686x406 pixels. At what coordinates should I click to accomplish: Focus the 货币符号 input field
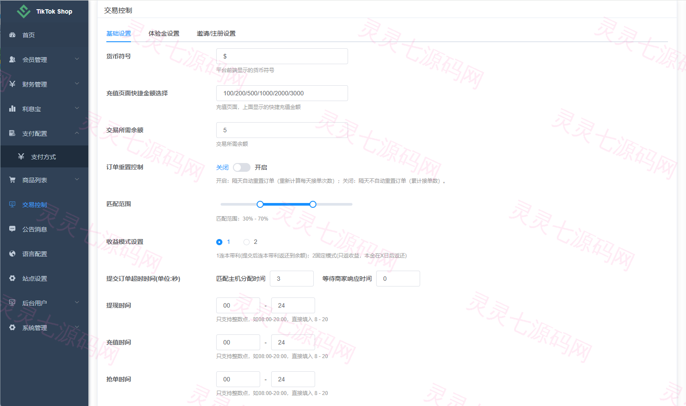pos(282,56)
